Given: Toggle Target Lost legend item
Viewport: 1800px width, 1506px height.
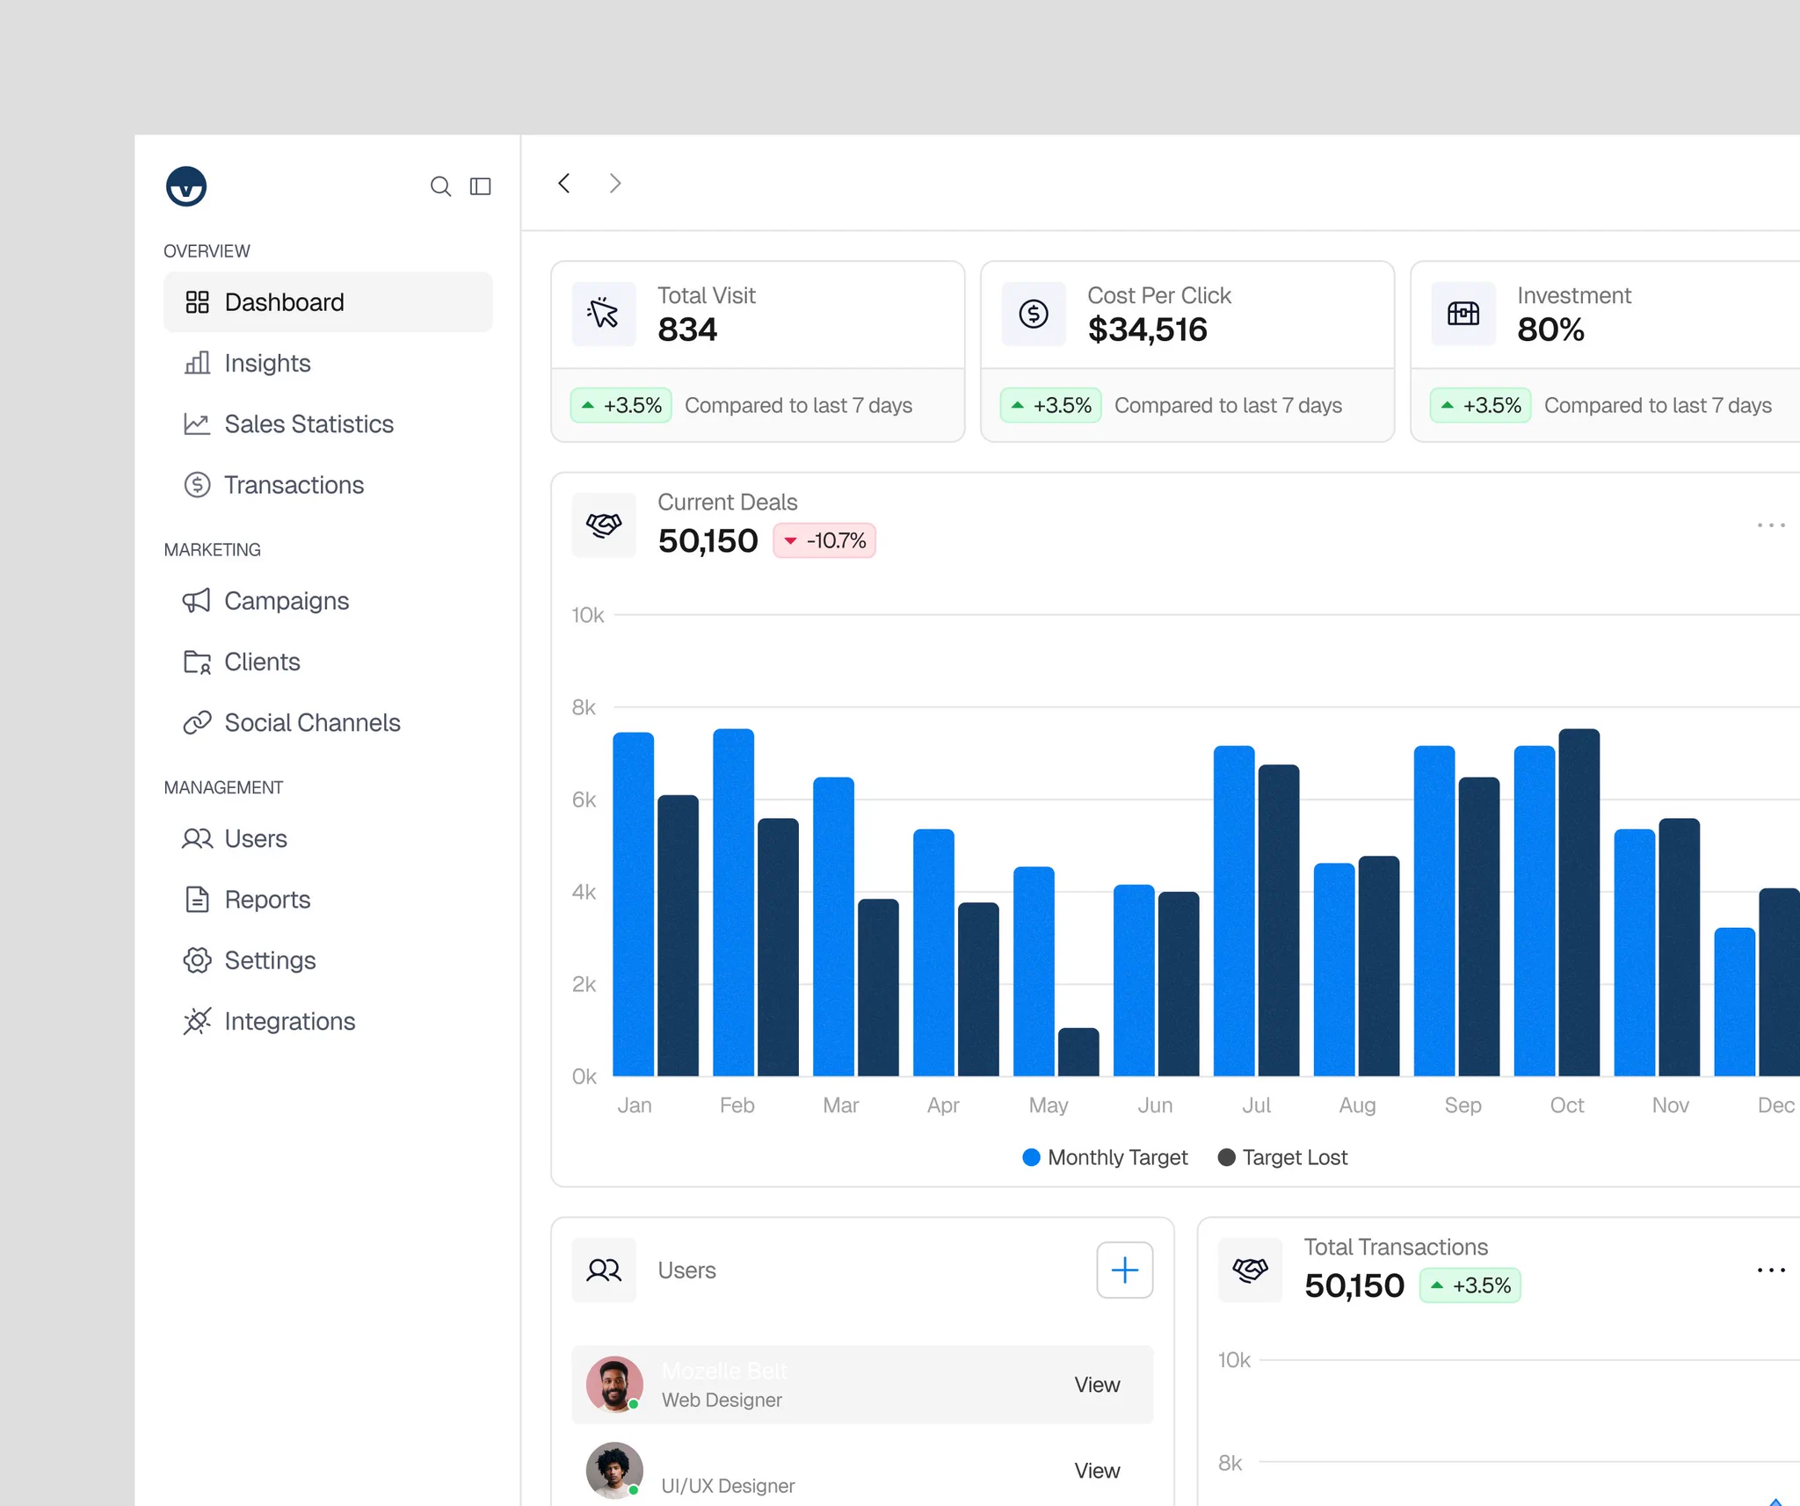Looking at the screenshot, I should 1282,1157.
